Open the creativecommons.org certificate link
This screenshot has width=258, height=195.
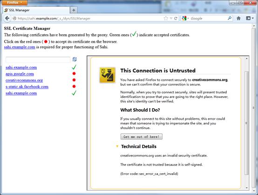pyautogui.click(x=24, y=80)
